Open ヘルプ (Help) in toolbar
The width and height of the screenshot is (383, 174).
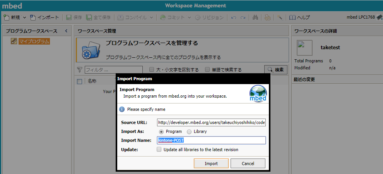[299, 17]
